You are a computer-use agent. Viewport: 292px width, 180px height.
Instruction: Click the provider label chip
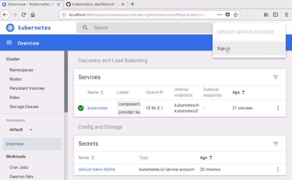coord(129,112)
